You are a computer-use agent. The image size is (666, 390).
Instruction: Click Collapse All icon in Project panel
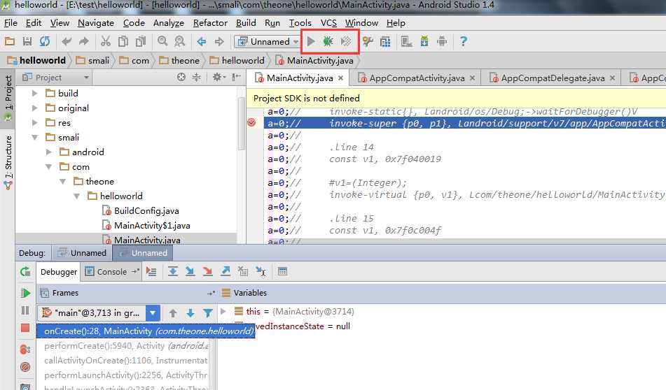pyautogui.click(x=196, y=77)
